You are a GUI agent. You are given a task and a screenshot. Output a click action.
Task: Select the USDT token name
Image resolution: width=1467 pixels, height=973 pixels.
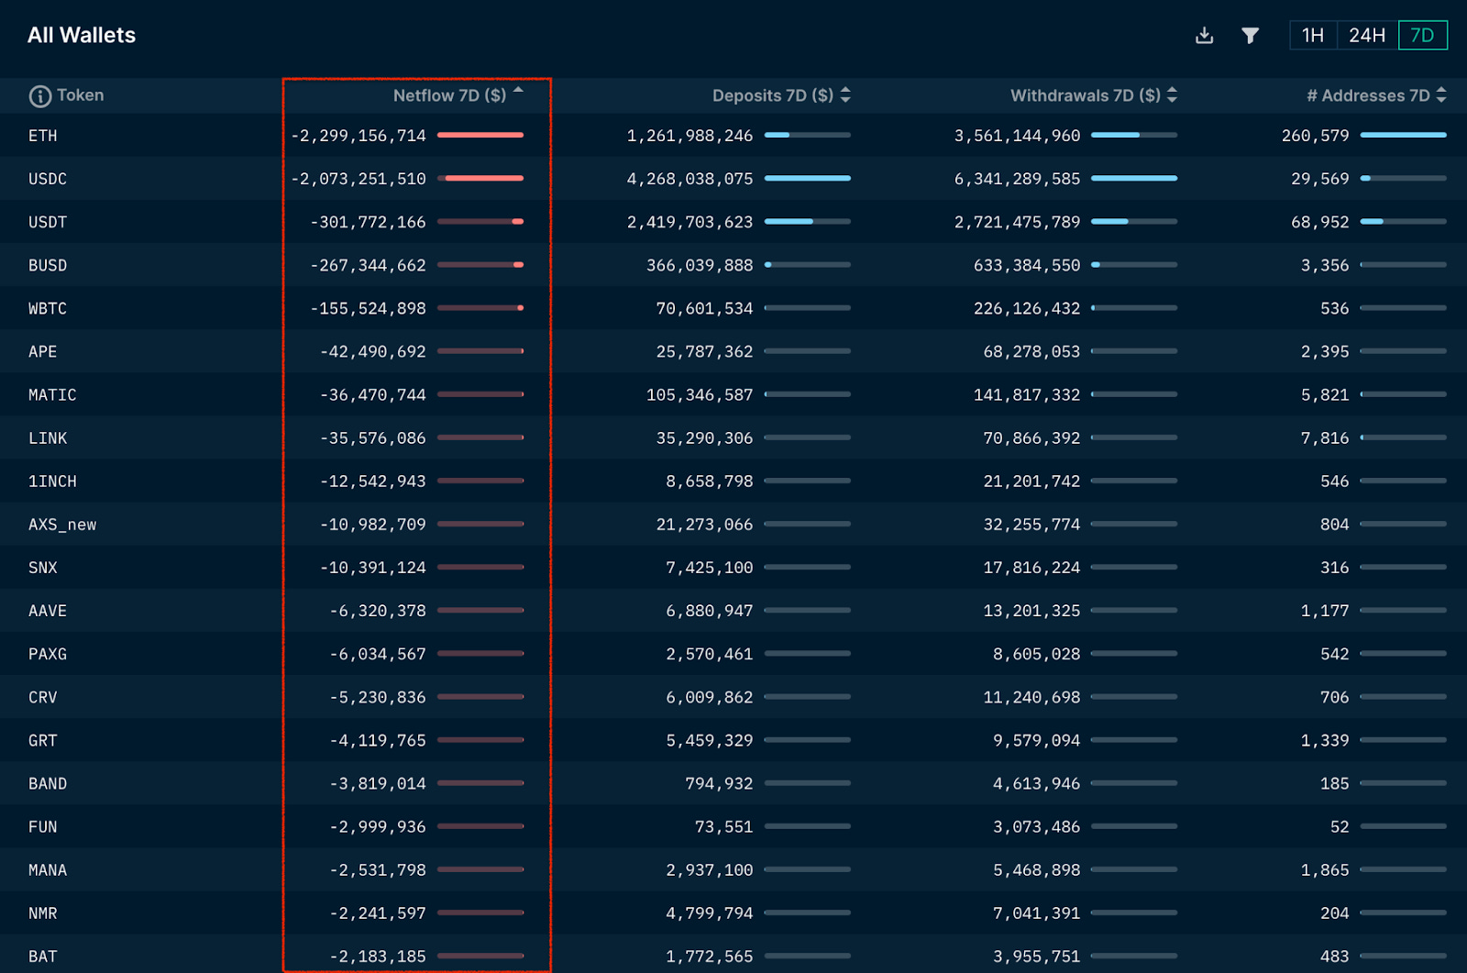(x=48, y=222)
